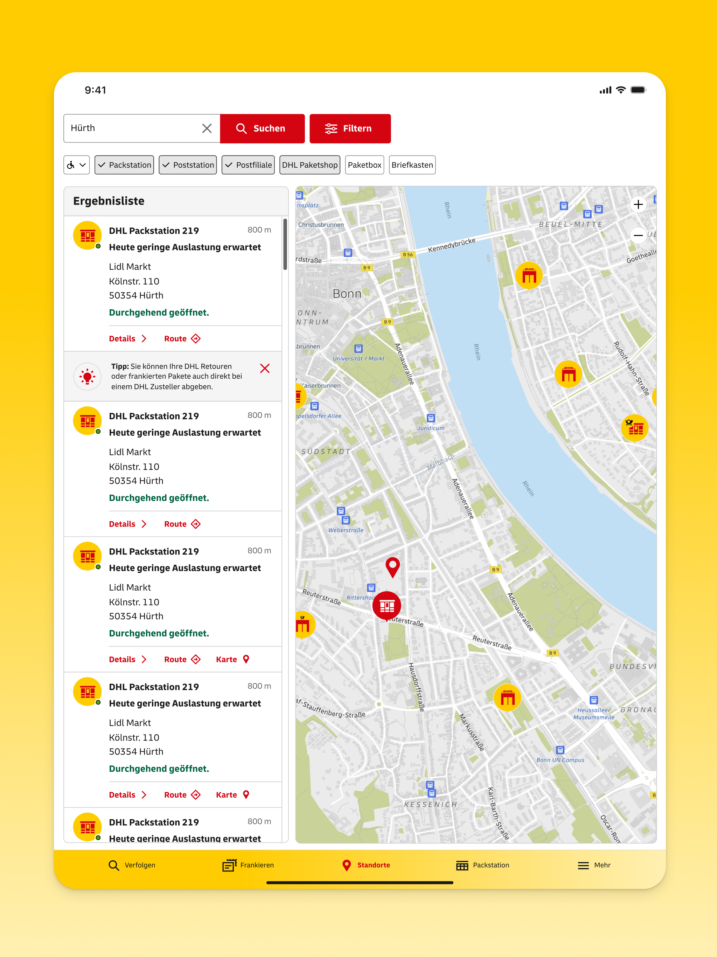Select the yellow marker left of Reuterstraße
The image size is (717, 957).
pos(305,625)
